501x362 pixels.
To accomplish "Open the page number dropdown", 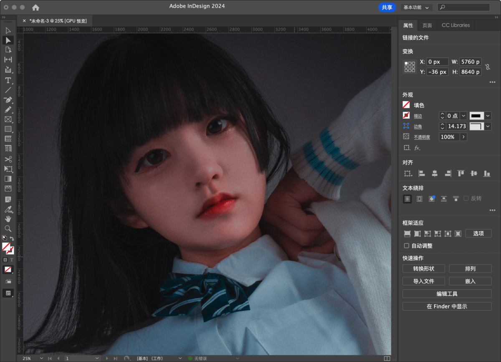I will tap(97, 358).
